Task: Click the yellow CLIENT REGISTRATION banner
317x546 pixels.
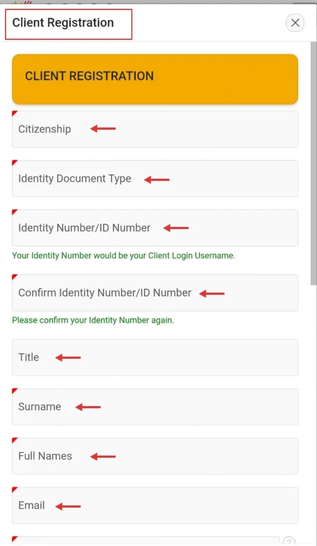Action: [x=155, y=79]
